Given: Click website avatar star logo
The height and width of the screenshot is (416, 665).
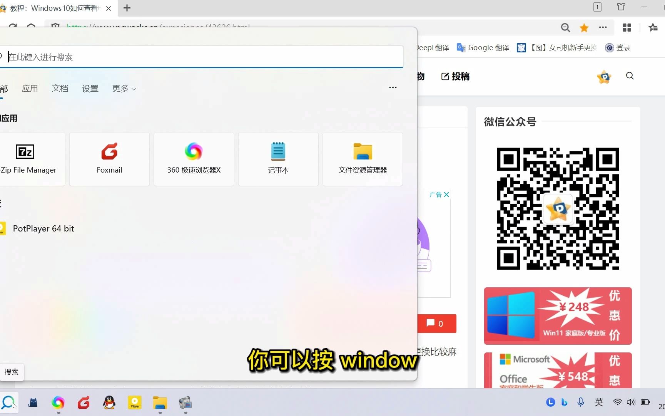Looking at the screenshot, I should tap(604, 77).
